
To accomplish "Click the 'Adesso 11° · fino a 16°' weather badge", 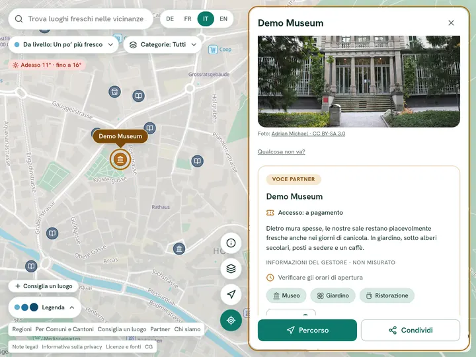I will click(47, 65).
